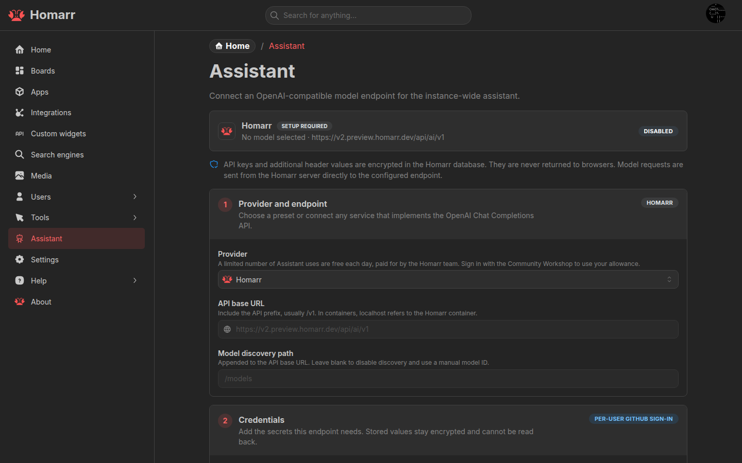Click the search bar magnifier icon
This screenshot has width=742, height=463.
(x=275, y=15)
